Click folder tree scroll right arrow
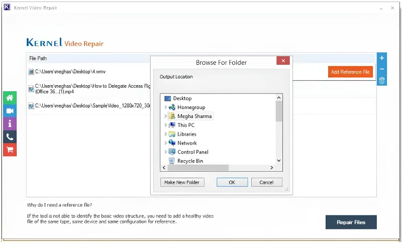Screen dimensions: 402x251 pos(272,168)
